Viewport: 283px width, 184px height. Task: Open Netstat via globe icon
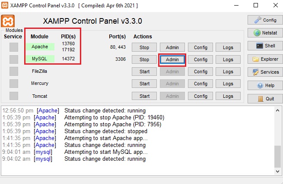[265, 33]
